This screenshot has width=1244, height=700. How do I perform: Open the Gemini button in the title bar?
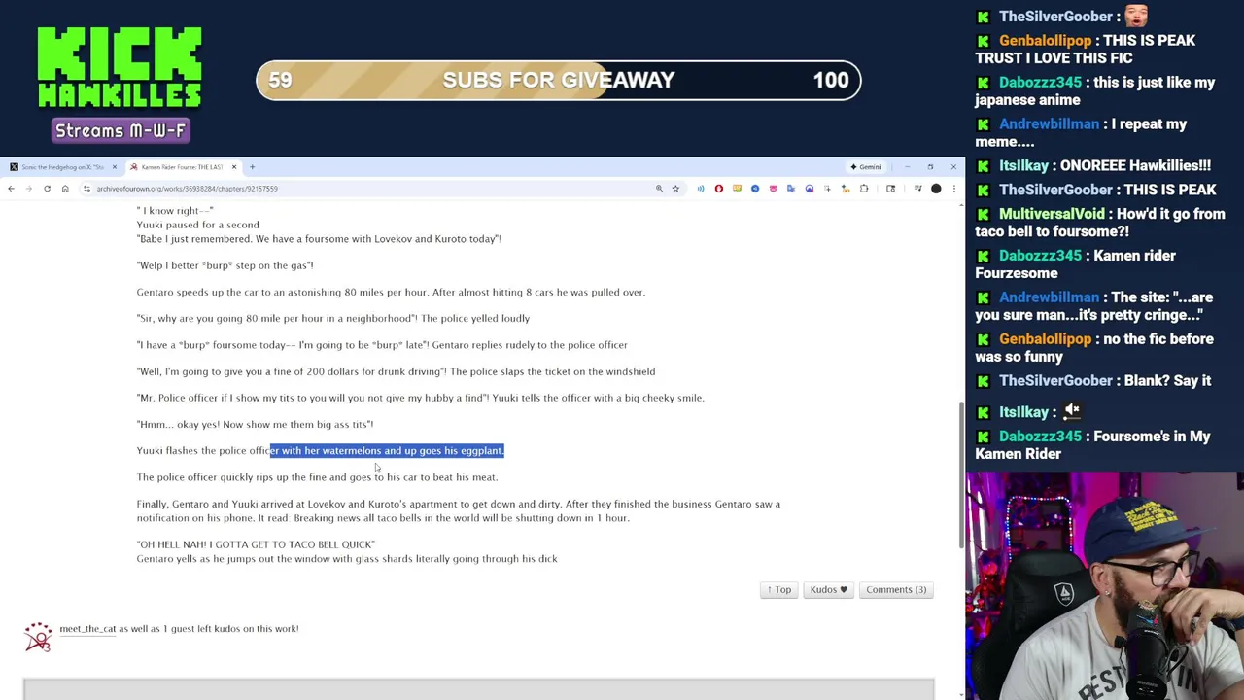pos(866,167)
